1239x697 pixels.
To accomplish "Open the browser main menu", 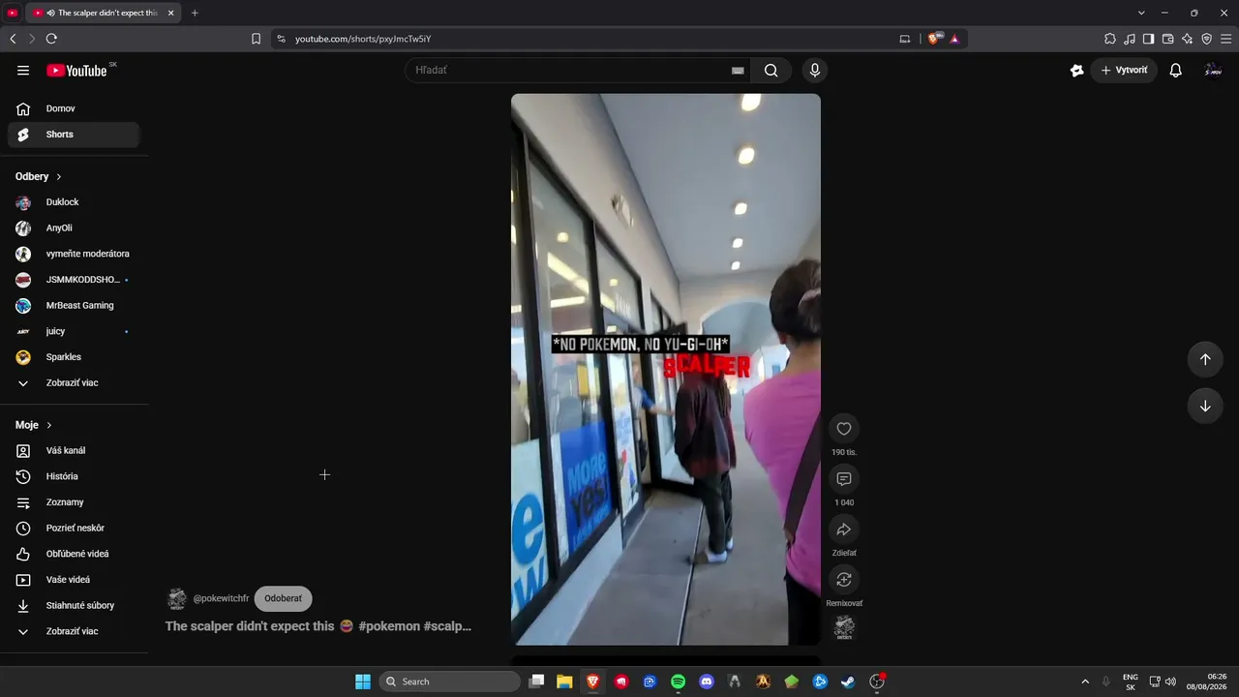I will 1226,39.
